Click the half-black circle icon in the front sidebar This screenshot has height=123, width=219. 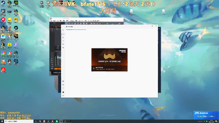(63, 92)
